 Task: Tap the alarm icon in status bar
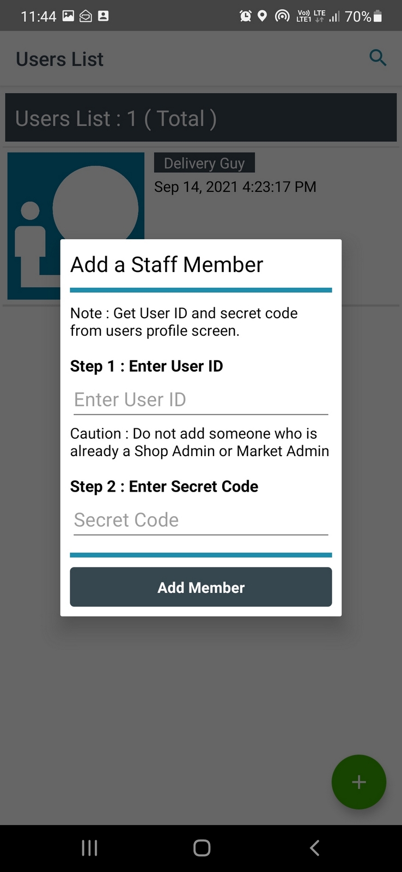(x=246, y=16)
